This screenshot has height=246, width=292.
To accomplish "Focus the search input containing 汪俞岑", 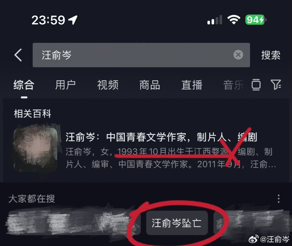I will coord(141,55).
